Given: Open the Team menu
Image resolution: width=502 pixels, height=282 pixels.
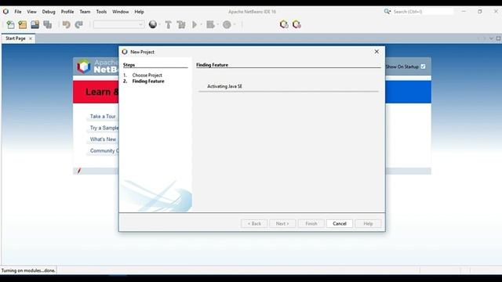Looking at the screenshot, I should pyautogui.click(x=85, y=12).
